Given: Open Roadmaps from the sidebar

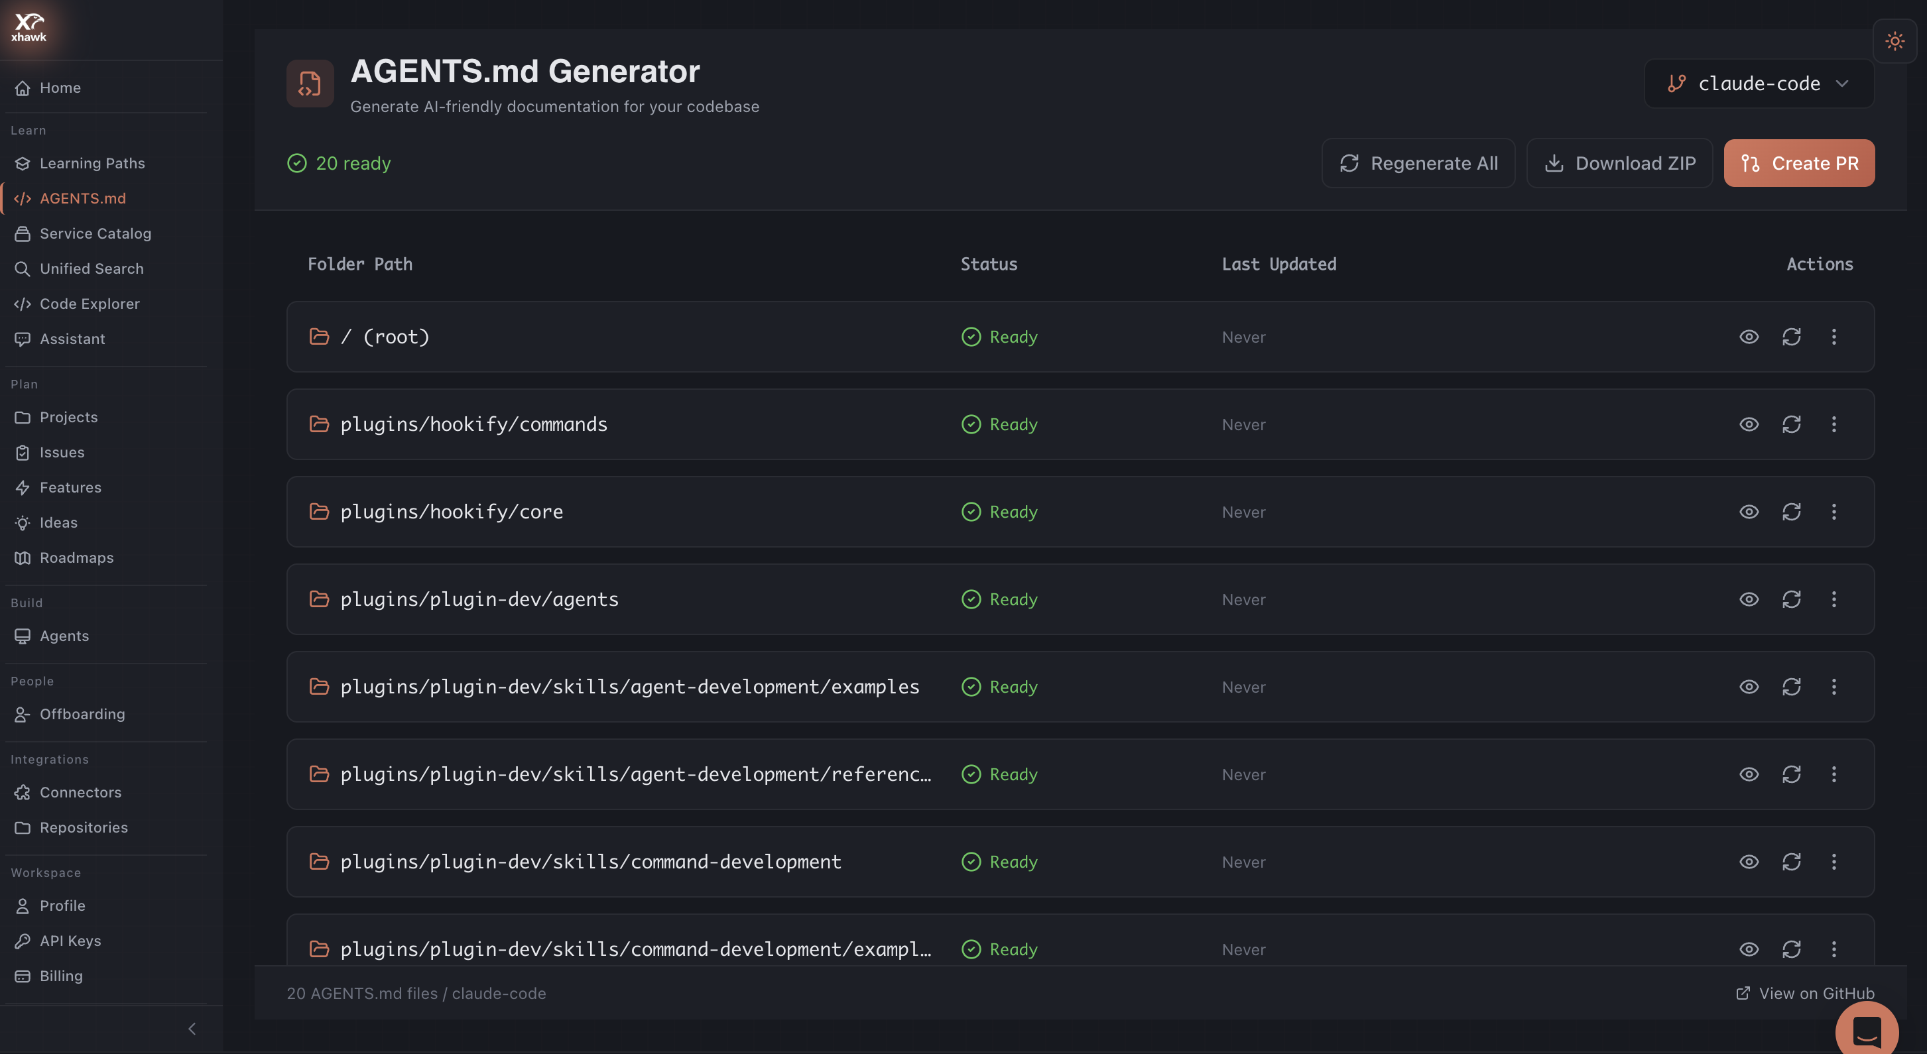Looking at the screenshot, I should 75,557.
